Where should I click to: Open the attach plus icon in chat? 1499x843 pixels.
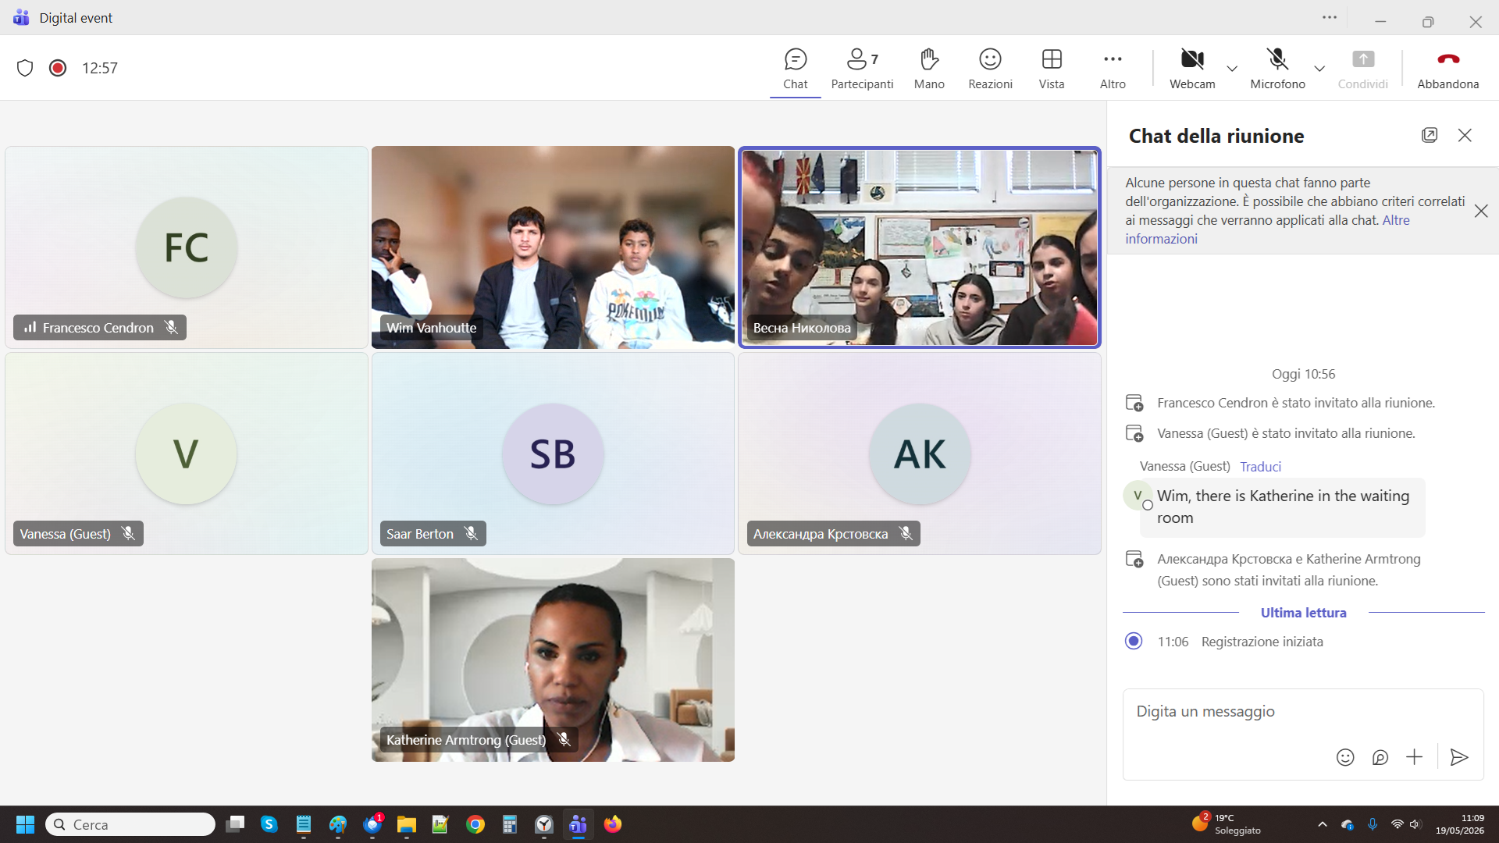click(x=1414, y=757)
